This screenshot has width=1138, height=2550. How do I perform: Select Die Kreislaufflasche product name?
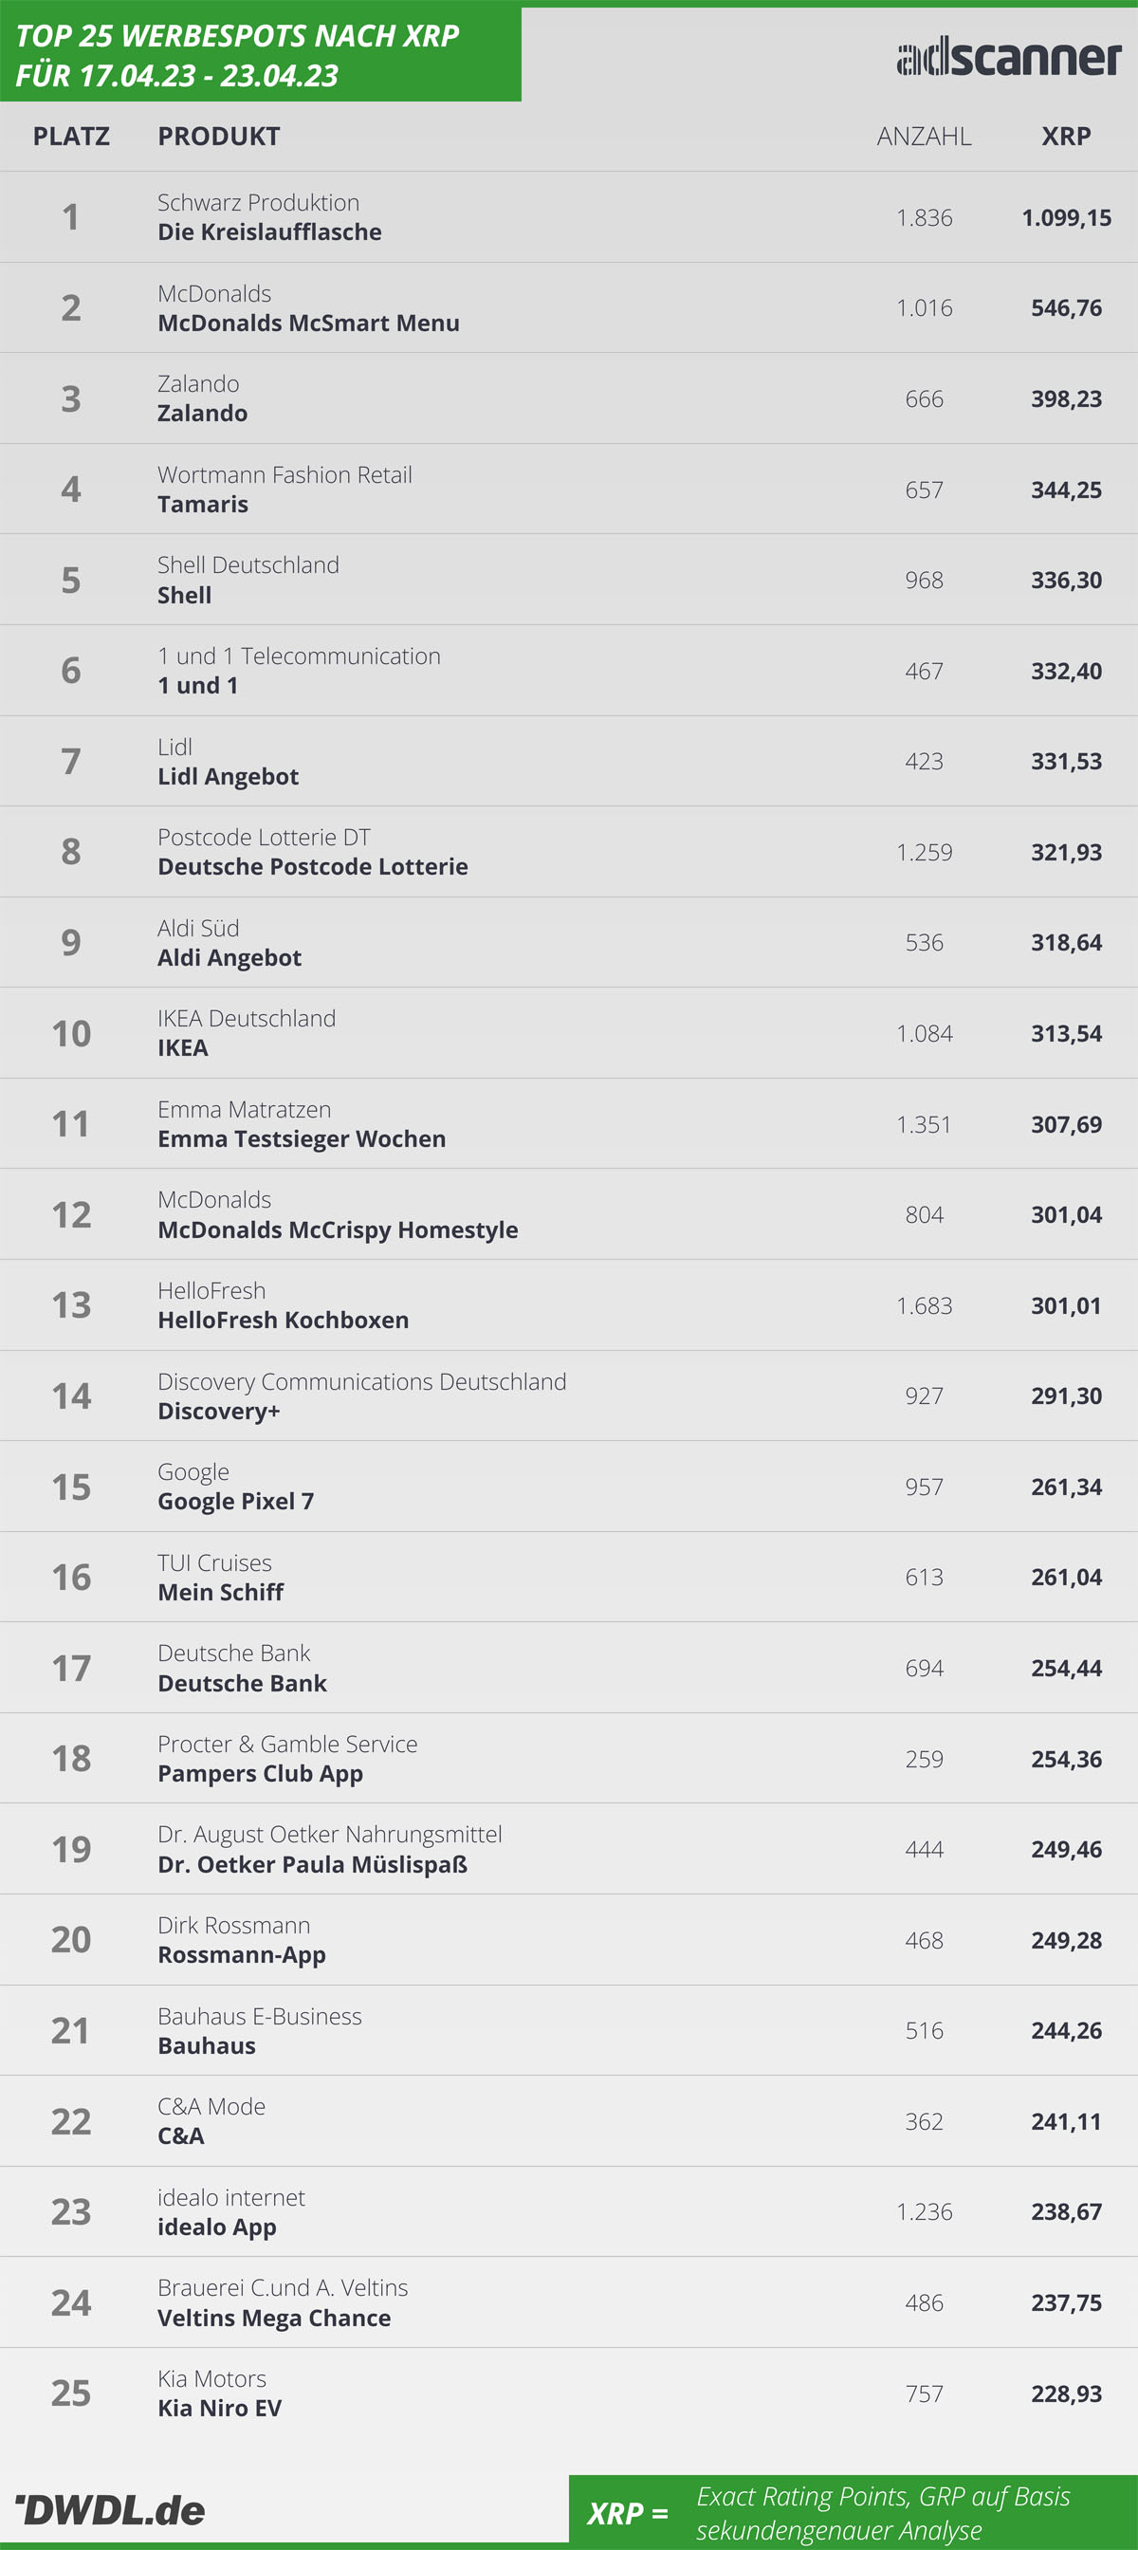[269, 231]
